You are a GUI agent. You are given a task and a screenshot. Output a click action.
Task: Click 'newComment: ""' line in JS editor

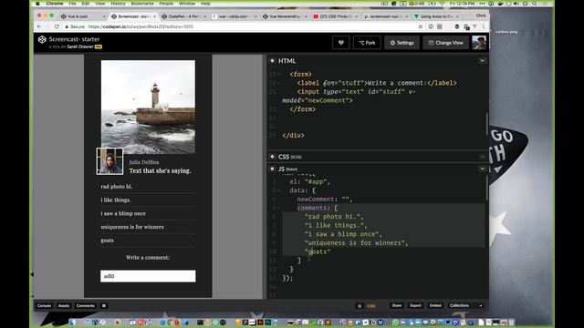pyautogui.click(x=325, y=200)
